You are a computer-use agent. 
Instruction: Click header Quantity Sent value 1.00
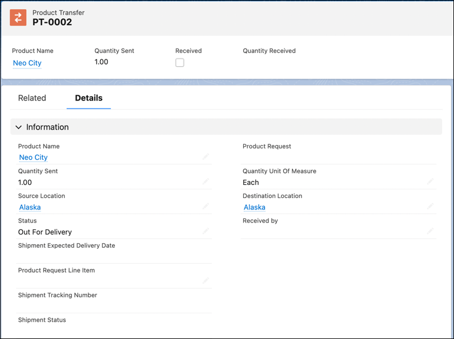tap(101, 62)
